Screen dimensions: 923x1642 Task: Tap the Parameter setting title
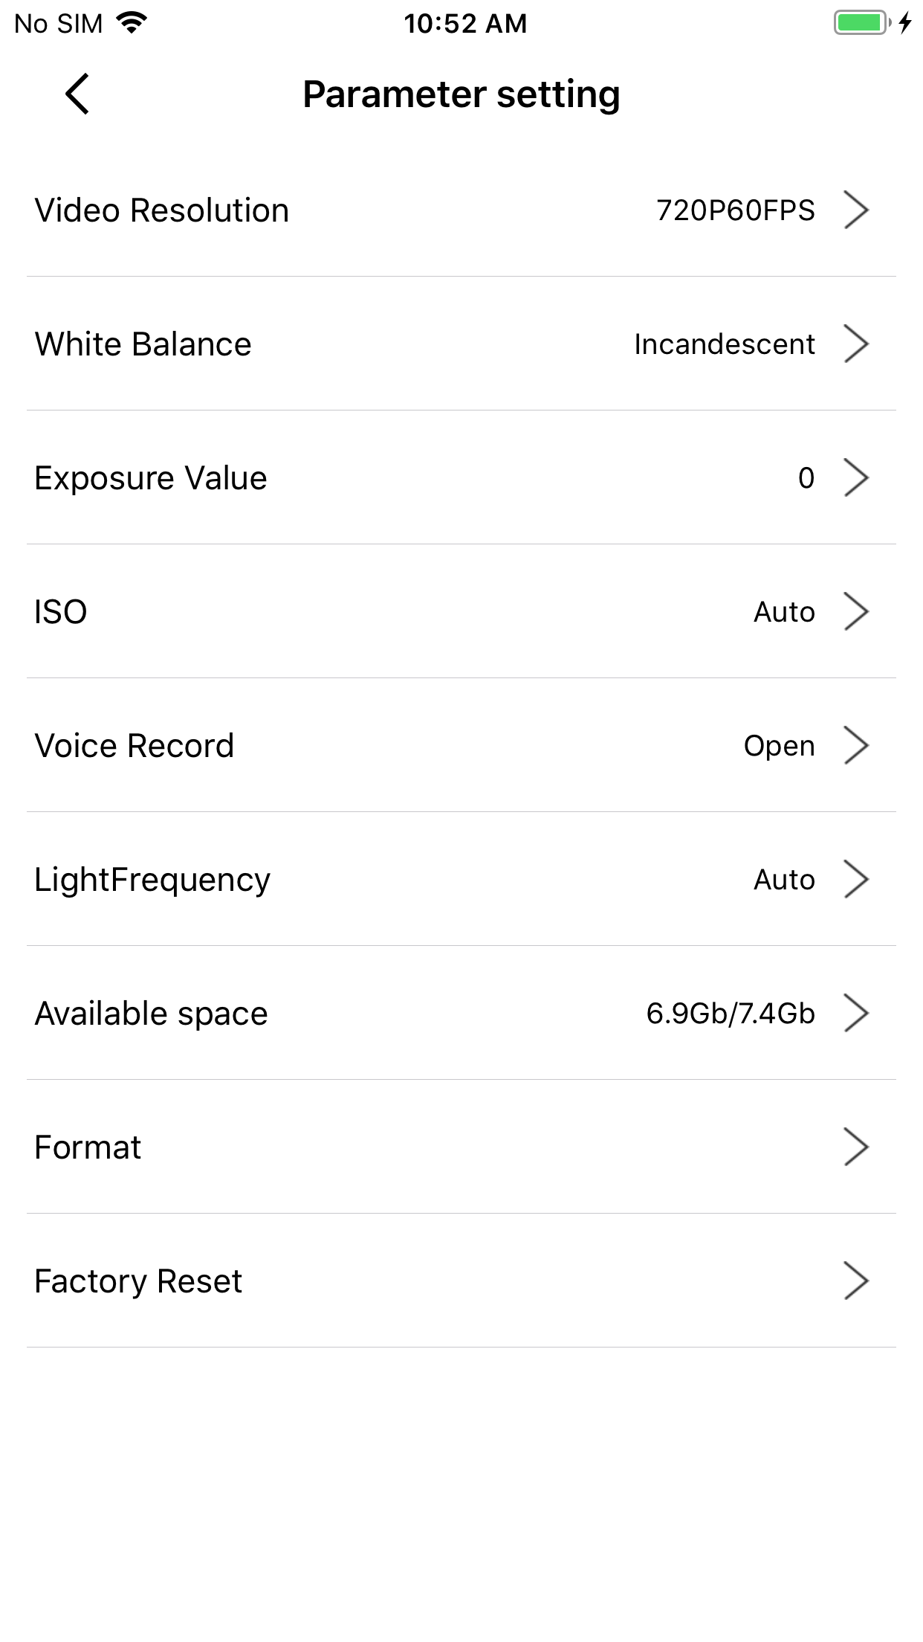[x=461, y=94]
